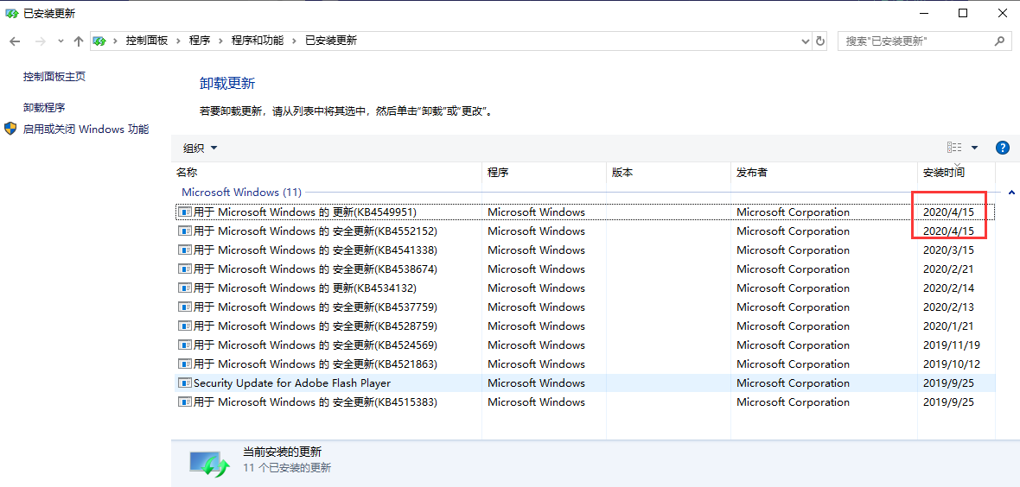Sort by 安装时间 column header
Image resolution: width=1020 pixels, height=487 pixels.
click(x=956, y=173)
